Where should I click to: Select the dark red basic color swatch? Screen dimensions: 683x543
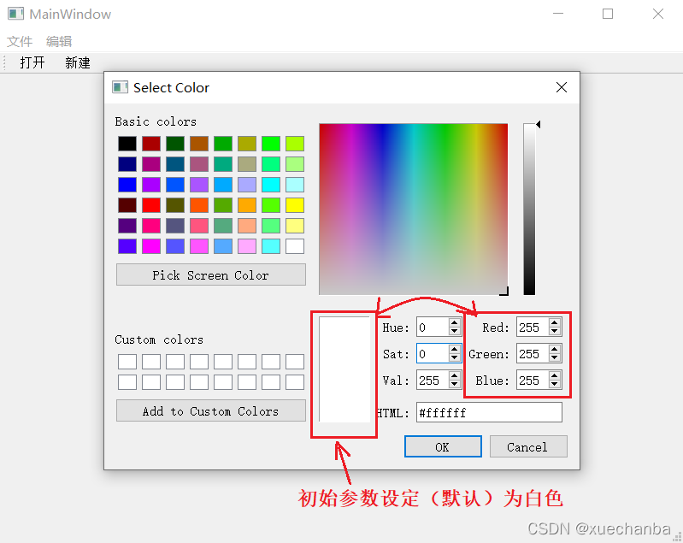click(x=151, y=144)
